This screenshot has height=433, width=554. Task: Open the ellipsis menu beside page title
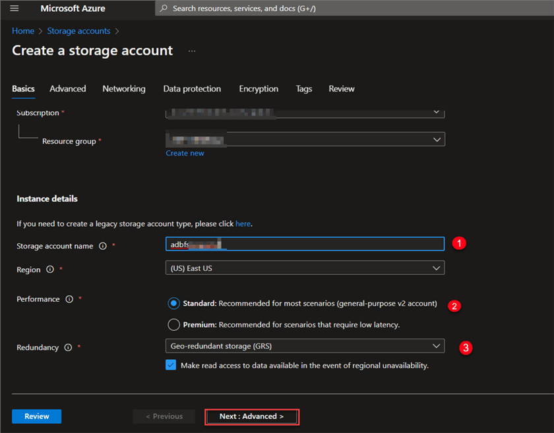pyautogui.click(x=192, y=51)
